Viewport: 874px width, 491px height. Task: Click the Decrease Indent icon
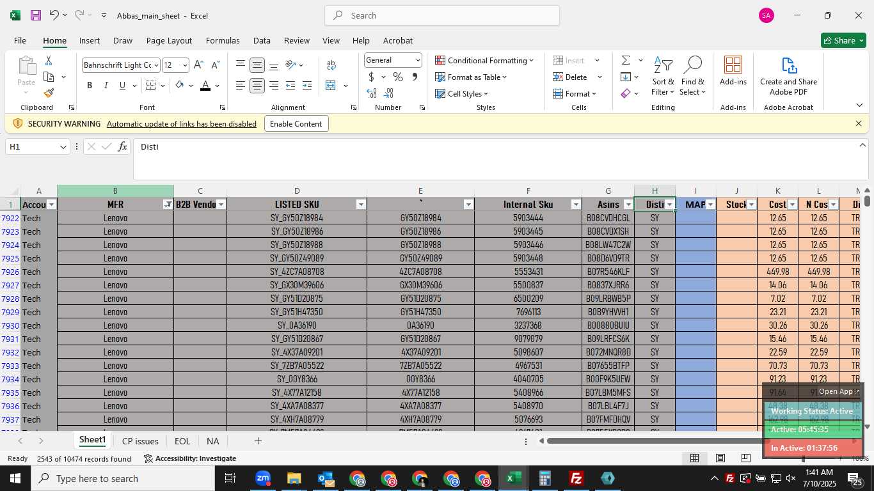[x=290, y=86]
